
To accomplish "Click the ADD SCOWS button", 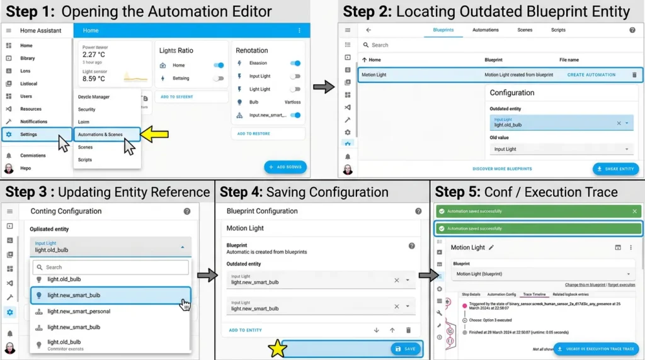I will pyautogui.click(x=285, y=167).
